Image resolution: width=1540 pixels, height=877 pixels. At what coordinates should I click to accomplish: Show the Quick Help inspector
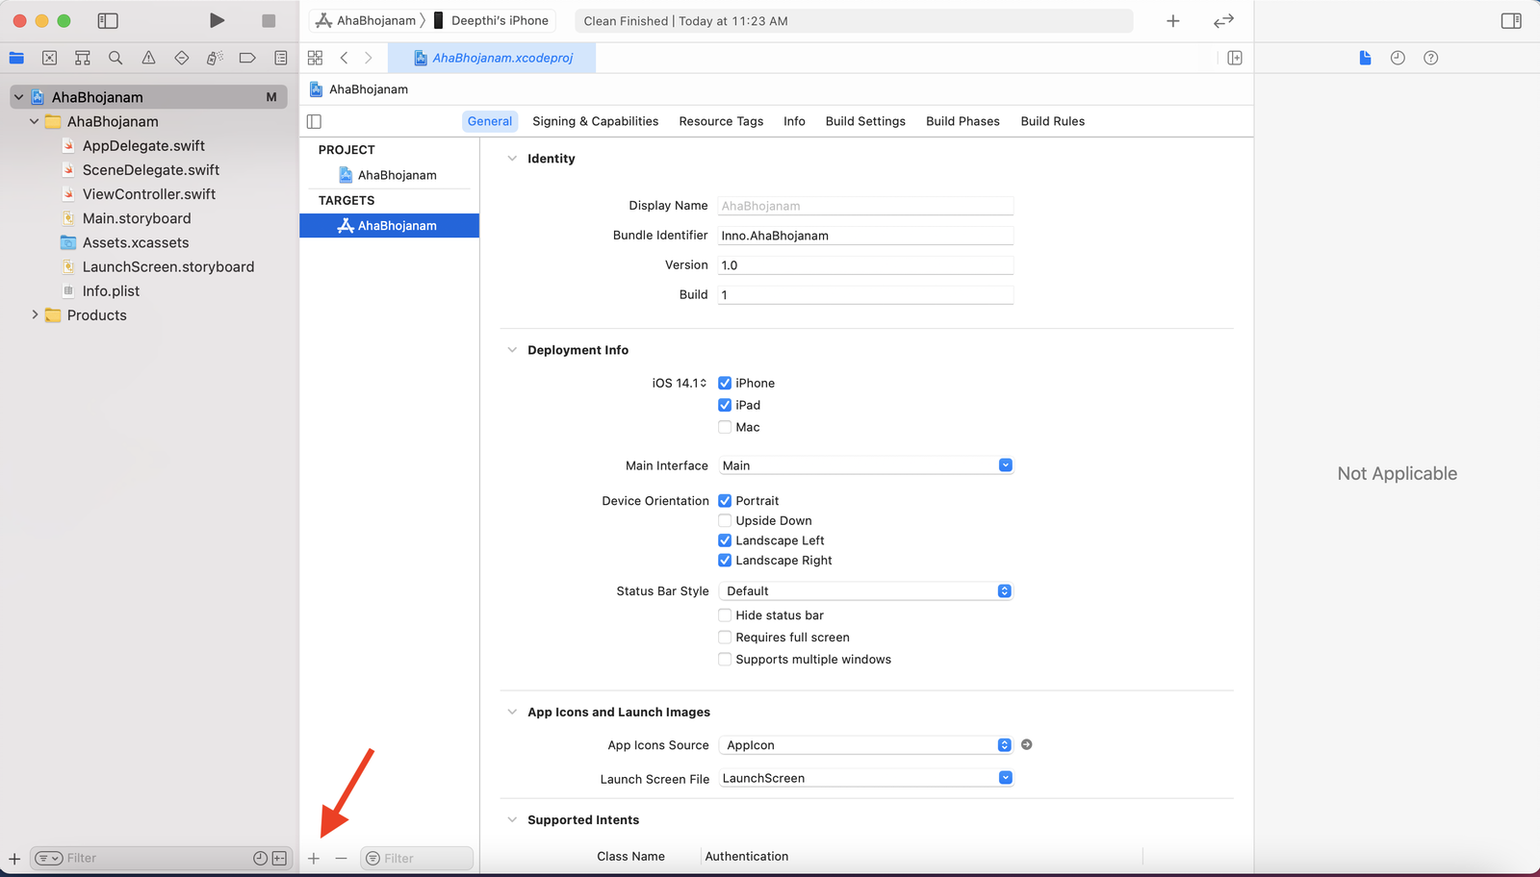coord(1431,58)
